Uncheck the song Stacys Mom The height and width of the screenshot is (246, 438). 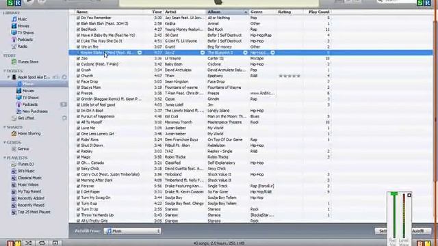coord(78,87)
